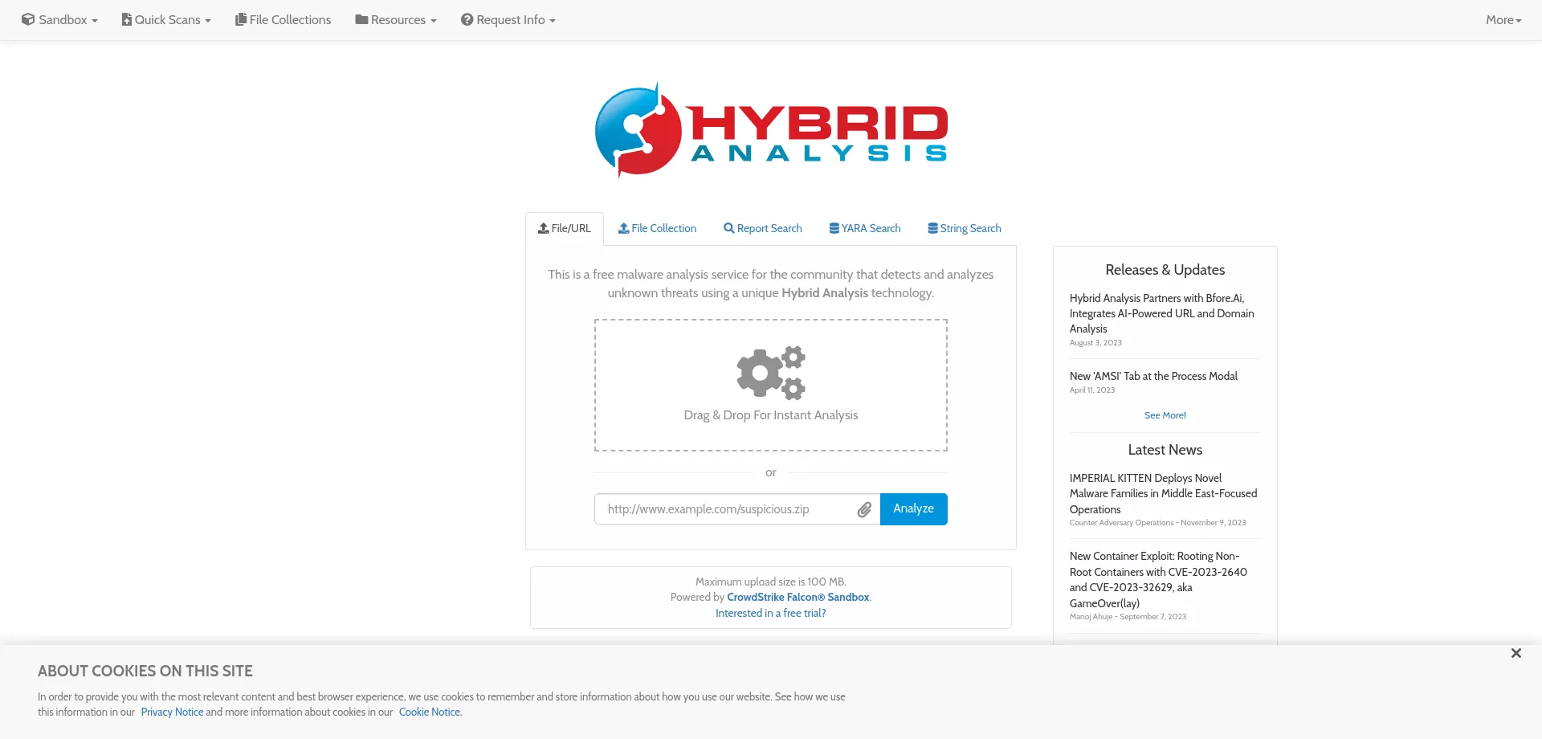Expand the Resources dropdown
1542x739 pixels.
click(396, 20)
